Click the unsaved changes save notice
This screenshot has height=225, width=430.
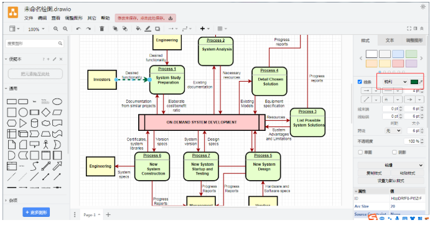pos(146,18)
